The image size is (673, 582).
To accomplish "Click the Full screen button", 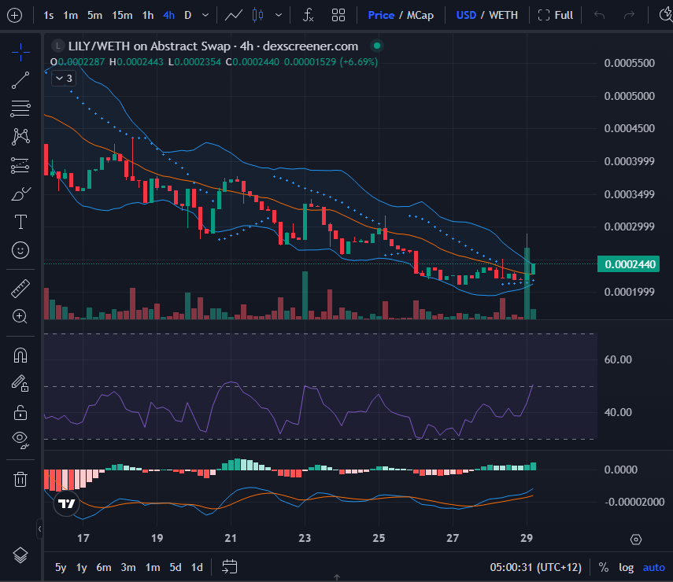I will point(556,16).
